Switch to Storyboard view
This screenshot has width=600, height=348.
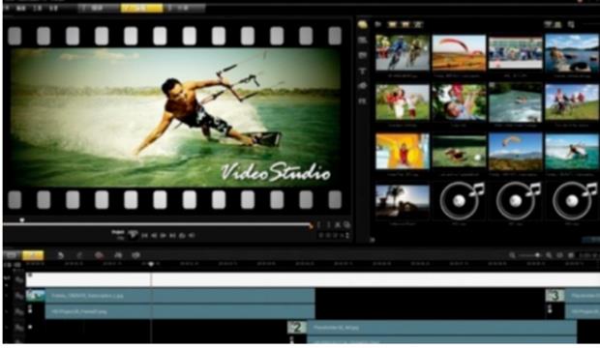point(12,255)
